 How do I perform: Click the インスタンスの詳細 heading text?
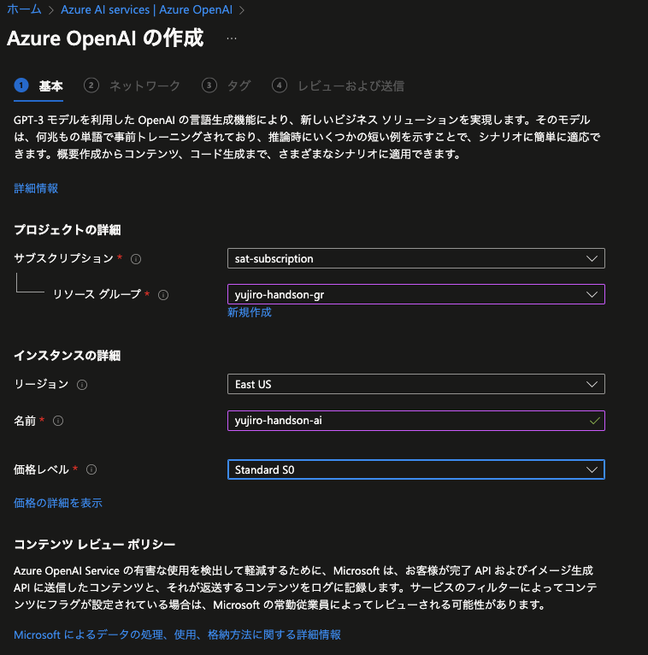point(68,356)
